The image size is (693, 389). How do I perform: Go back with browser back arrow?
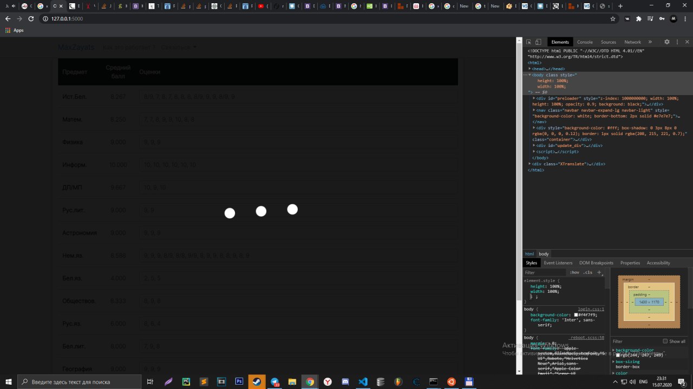(8, 18)
